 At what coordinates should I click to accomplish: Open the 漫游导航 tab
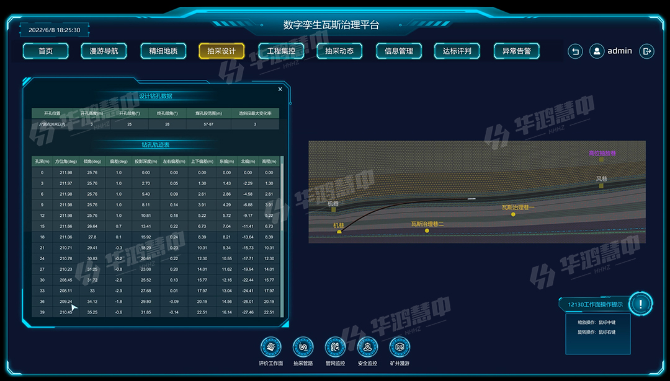pos(104,51)
